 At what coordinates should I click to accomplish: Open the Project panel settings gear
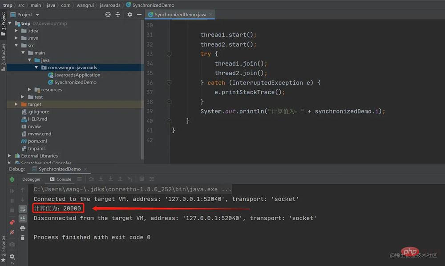click(x=129, y=15)
